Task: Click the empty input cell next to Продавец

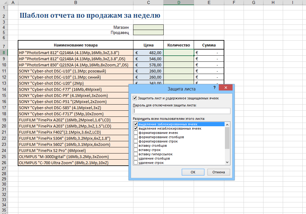Action: pos(148,32)
